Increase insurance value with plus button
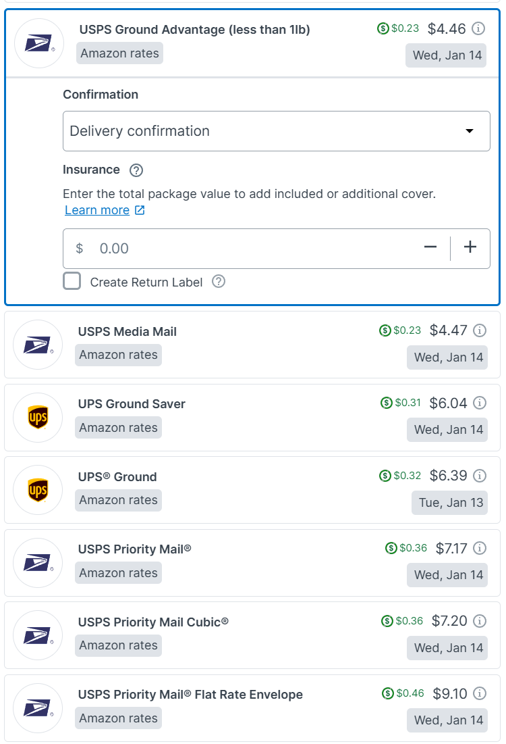Viewport: 506px width, 744px height. 470,248
